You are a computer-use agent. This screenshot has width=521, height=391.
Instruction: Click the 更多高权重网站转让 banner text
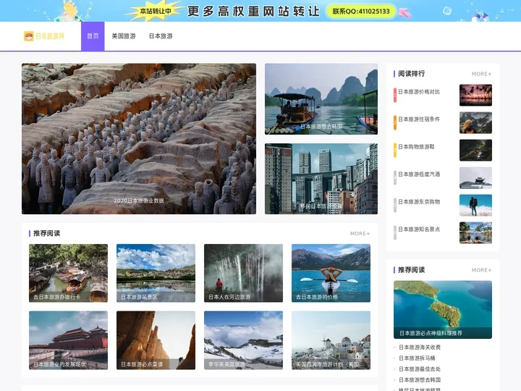tap(253, 12)
